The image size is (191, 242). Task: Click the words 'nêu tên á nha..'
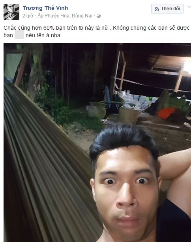[45, 35]
